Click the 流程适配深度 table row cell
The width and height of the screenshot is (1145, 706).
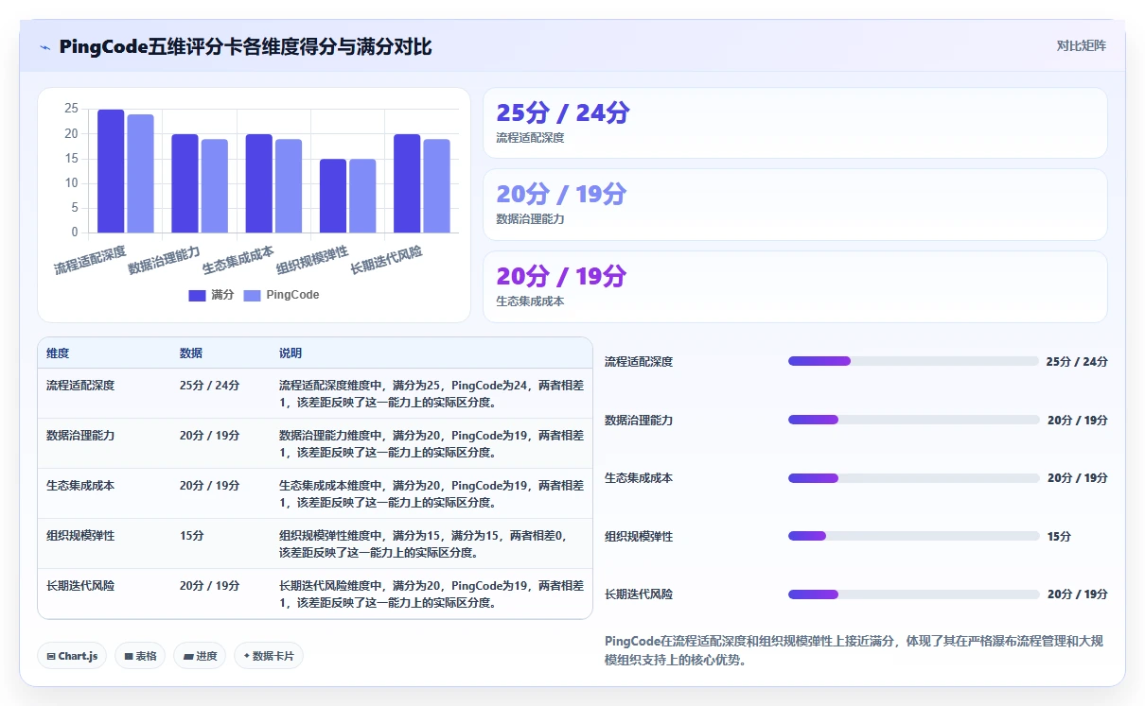[80, 386]
